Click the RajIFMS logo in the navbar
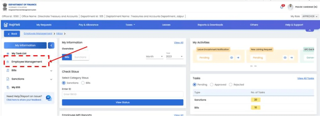 (x=12, y=25)
